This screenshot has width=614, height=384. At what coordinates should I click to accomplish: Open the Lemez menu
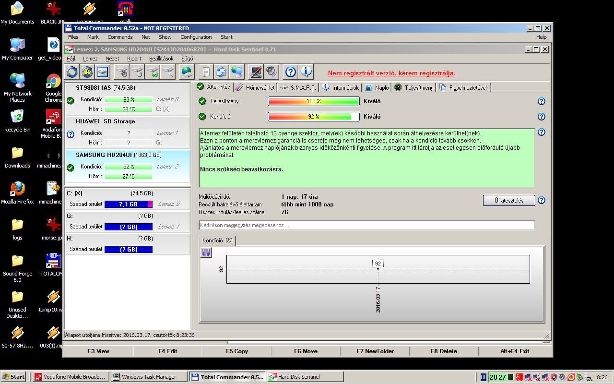pyautogui.click(x=90, y=59)
